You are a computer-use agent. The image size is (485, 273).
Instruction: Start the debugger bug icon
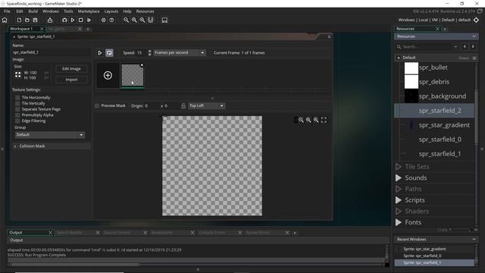64,20
